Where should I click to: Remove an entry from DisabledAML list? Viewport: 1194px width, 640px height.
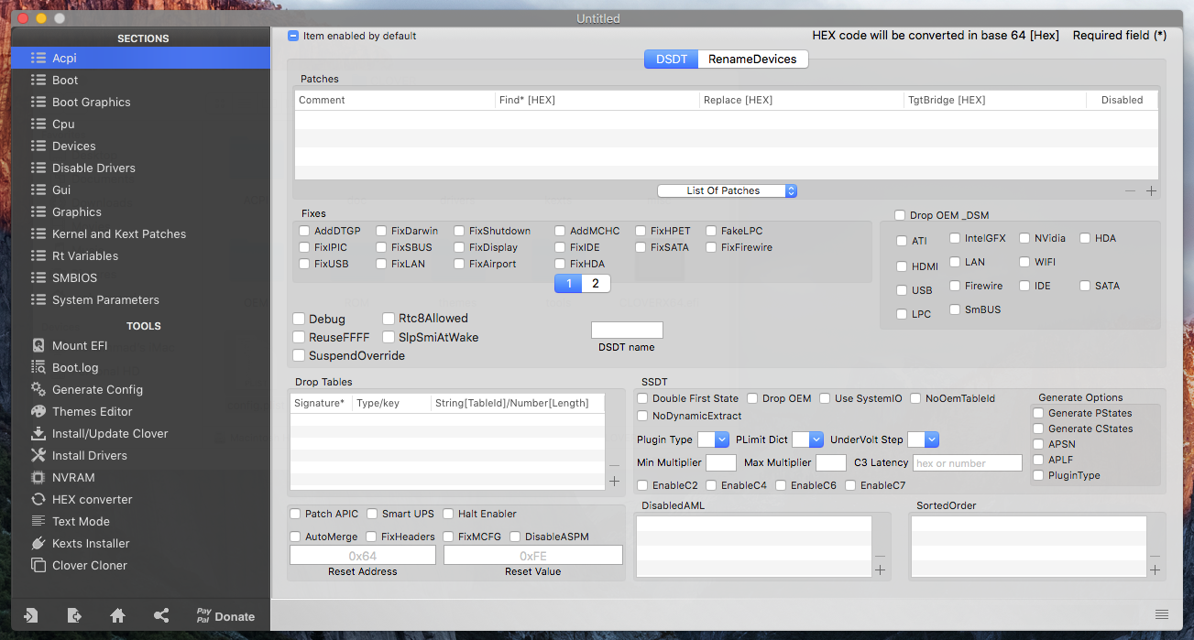[880, 556]
